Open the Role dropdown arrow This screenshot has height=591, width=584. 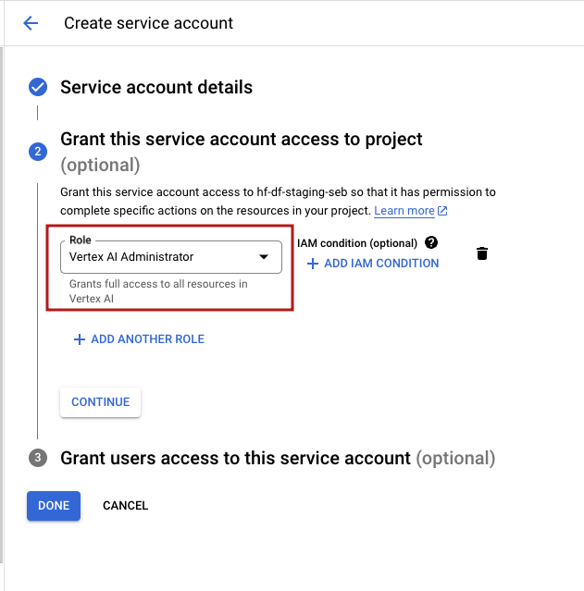(x=264, y=257)
